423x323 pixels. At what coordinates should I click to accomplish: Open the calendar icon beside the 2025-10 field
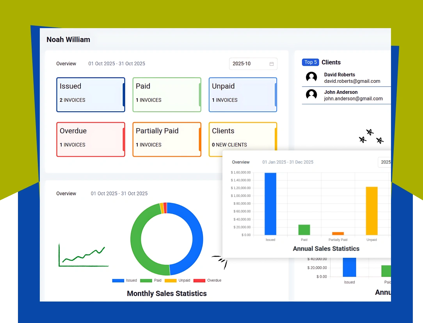[272, 64]
